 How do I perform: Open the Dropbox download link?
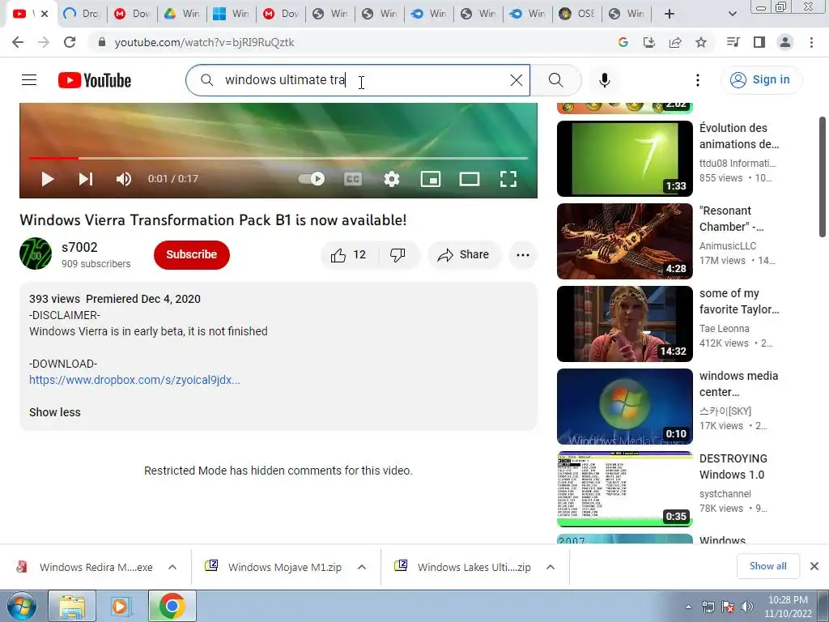coord(134,380)
